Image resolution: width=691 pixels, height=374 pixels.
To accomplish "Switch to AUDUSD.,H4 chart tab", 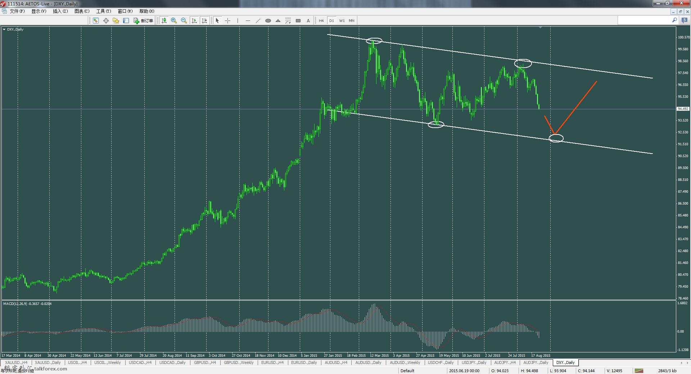I will [x=336, y=362].
